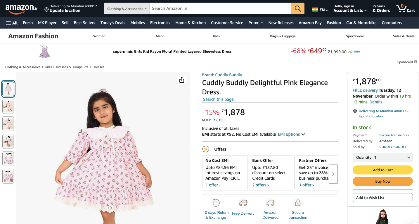Click the search magnifier icon button
Image resolution: width=419 pixels, height=224 pixels.
pyautogui.click(x=298, y=8)
